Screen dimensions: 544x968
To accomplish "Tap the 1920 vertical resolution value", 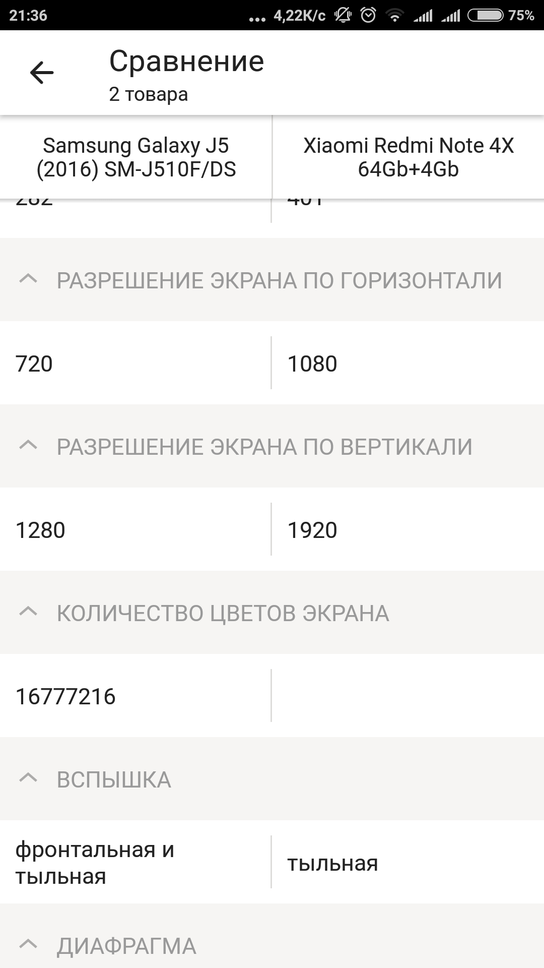I will pos(312,530).
